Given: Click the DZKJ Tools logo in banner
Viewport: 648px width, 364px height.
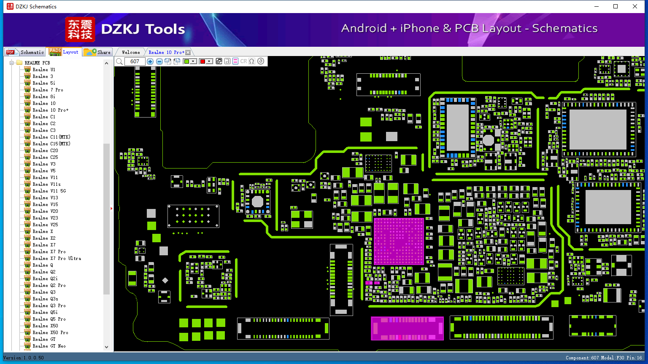Looking at the screenshot, I should pos(125,29).
